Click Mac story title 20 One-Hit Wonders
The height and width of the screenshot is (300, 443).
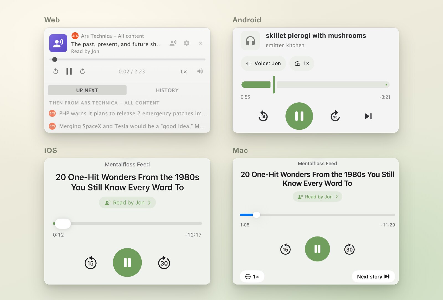tap(317, 179)
